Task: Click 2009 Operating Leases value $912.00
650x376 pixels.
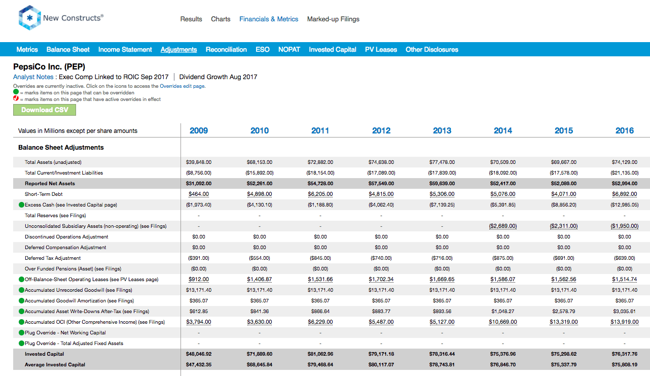Action: tap(199, 280)
